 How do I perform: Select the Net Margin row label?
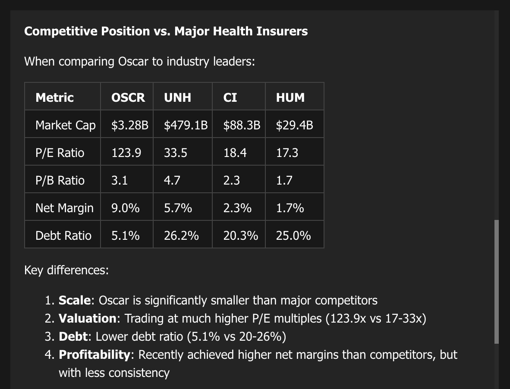coord(64,208)
